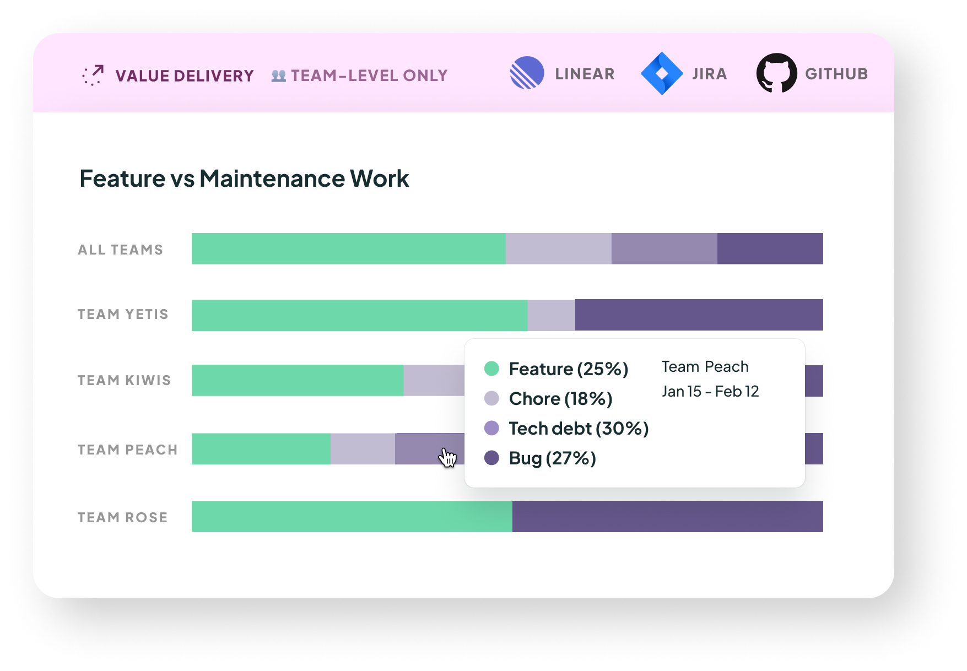
Task: Click the JIRA text label
Action: (x=709, y=74)
